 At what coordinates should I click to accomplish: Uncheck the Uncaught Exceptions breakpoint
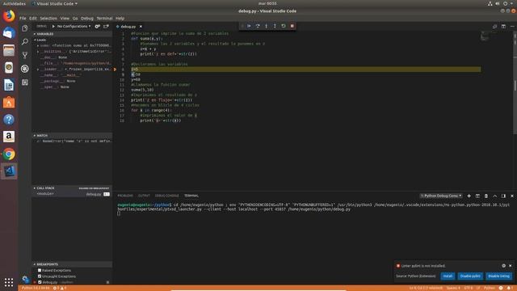click(x=40, y=276)
